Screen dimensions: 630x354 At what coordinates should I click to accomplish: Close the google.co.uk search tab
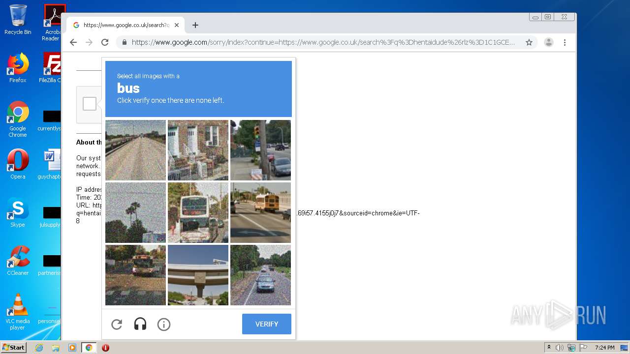177,25
